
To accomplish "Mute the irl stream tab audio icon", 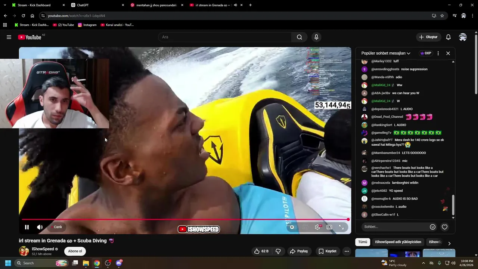I will (235, 5).
